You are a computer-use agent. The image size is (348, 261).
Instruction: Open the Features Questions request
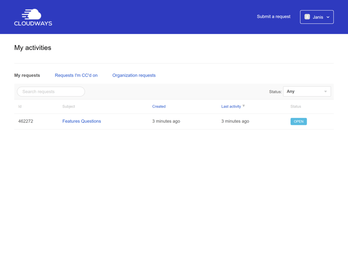(x=81, y=121)
